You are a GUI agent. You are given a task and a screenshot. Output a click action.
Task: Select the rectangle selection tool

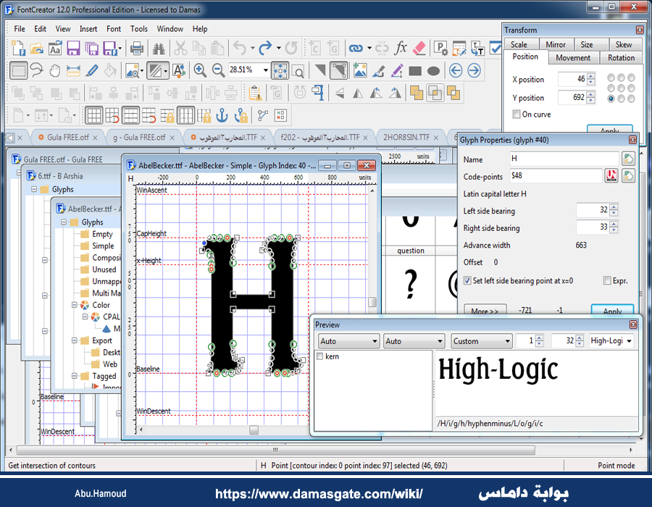pos(18,71)
